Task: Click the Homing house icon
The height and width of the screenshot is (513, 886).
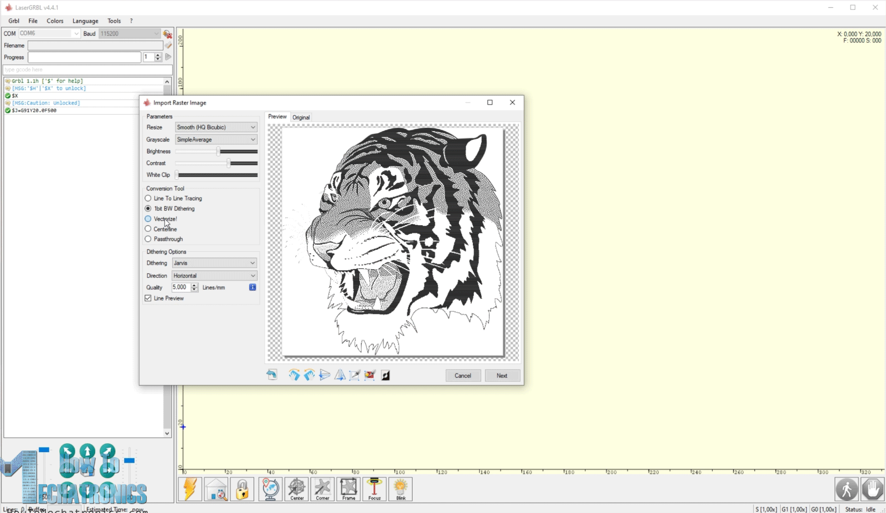Action: pyautogui.click(x=216, y=489)
